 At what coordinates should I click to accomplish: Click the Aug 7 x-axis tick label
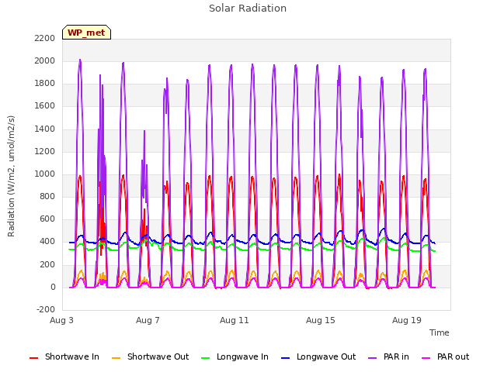click(x=148, y=320)
